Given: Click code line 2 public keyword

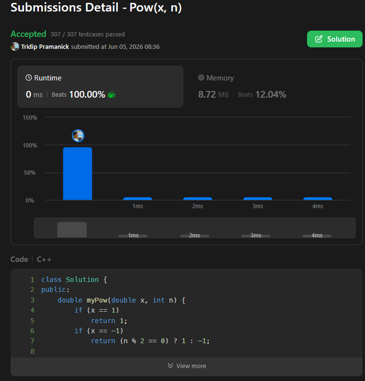Looking at the screenshot, I should click(x=55, y=290).
